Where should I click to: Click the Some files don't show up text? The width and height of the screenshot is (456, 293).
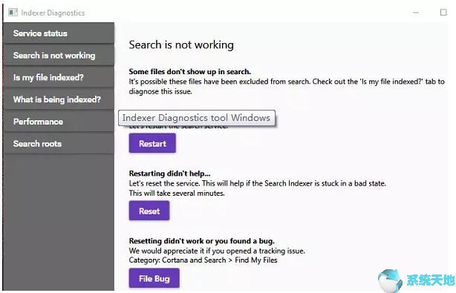[x=190, y=71]
